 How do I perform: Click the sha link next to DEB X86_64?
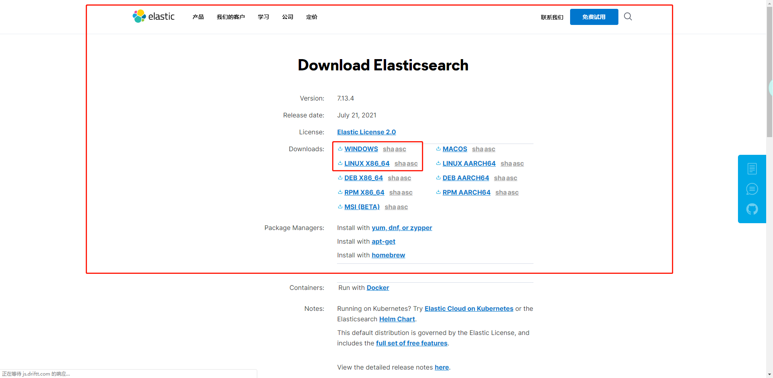tap(393, 178)
